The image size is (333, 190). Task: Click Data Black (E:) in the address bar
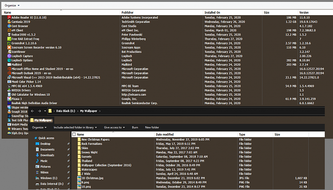click(x=66, y=111)
